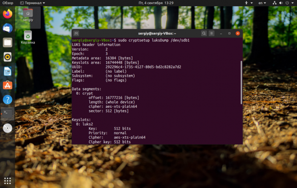297x188 pixels.
Task: Open the Терминал app menu dropdown
Action: click(33, 3)
